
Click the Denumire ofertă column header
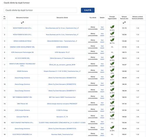tap(62, 17)
